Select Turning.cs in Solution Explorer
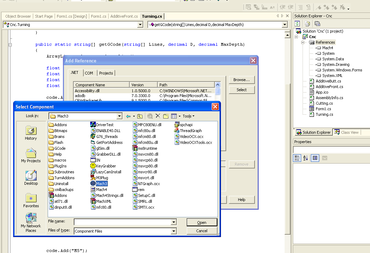This screenshot has width=370, height=253. tap(324, 114)
